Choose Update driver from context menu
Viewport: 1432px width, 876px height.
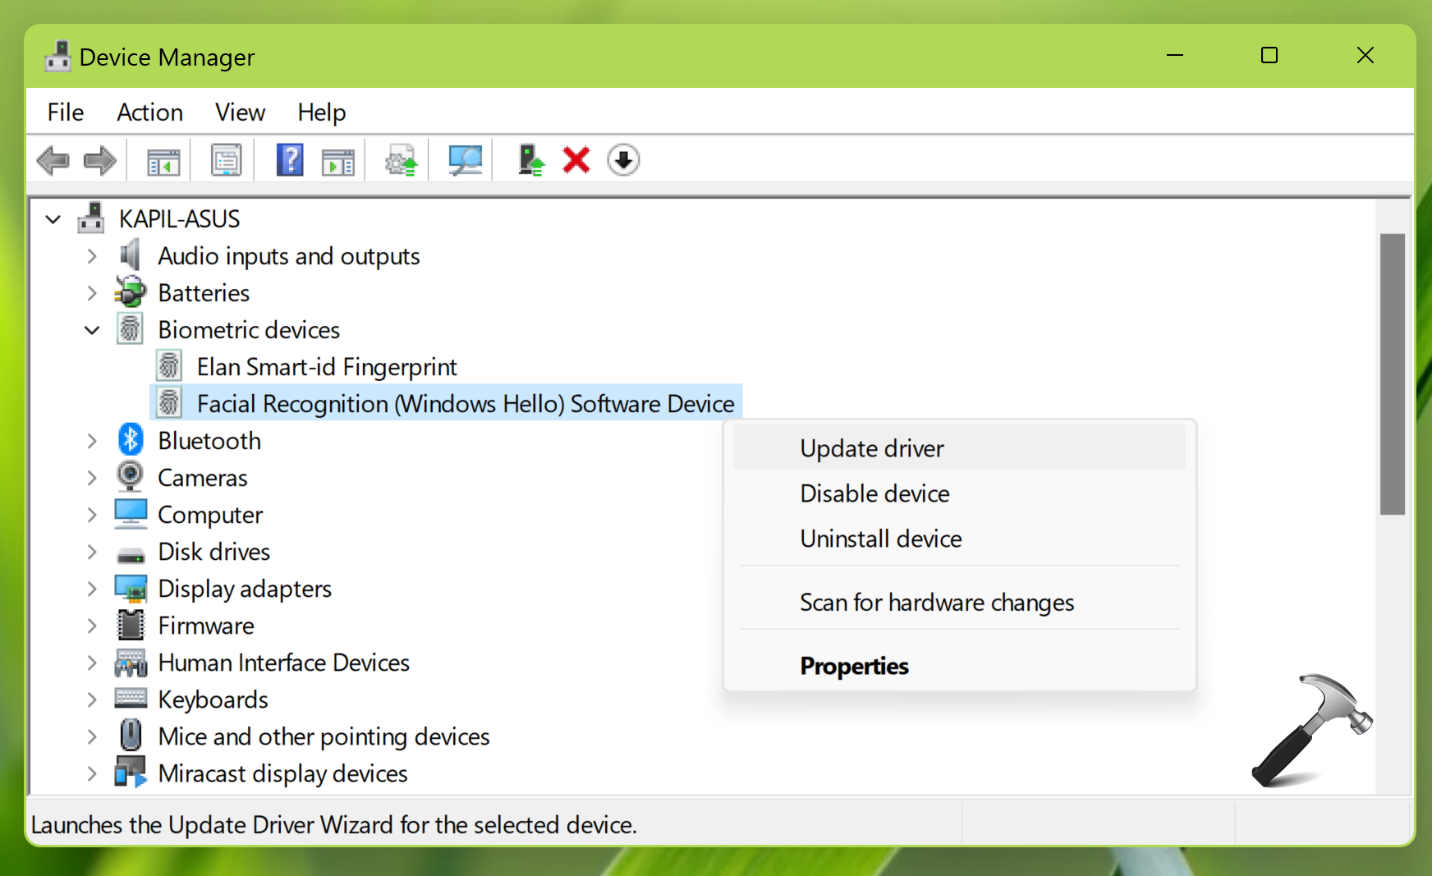tap(872, 448)
